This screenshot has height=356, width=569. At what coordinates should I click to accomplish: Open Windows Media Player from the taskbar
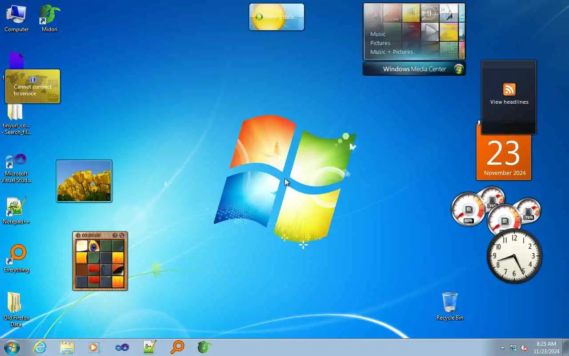[x=95, y=347]
